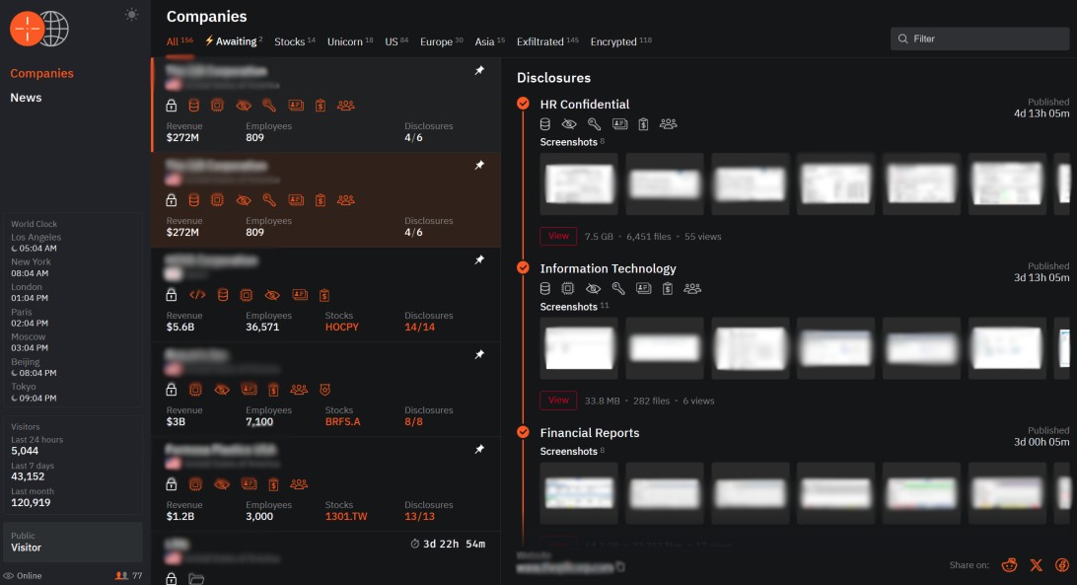
Task: Open the BRFS.A stock link
Action: pyautogui.click(x=342, y=422)
